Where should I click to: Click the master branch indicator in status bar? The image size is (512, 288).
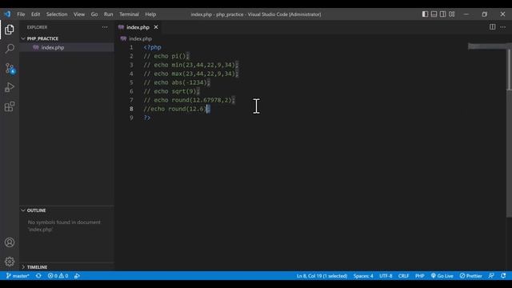[18, 276]
